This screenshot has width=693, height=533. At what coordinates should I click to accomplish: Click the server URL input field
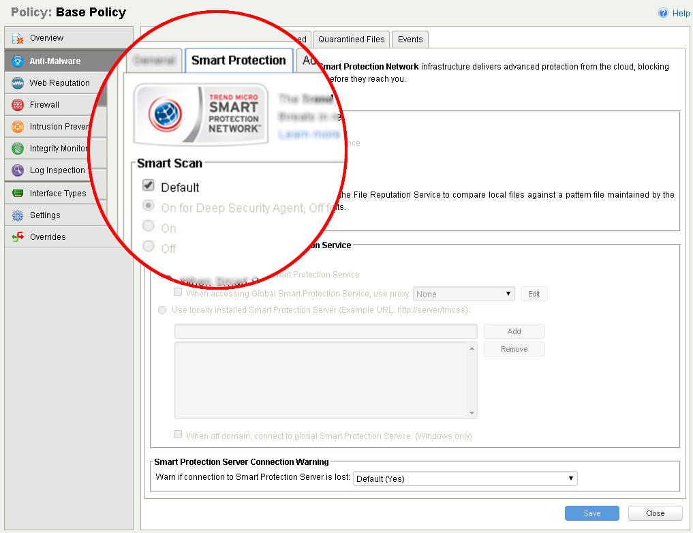pyautogui.click(x=326, y=331)
